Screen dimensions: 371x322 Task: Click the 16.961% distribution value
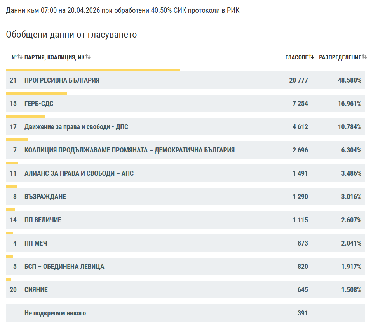pyautogui.click(x=350, y=104)
